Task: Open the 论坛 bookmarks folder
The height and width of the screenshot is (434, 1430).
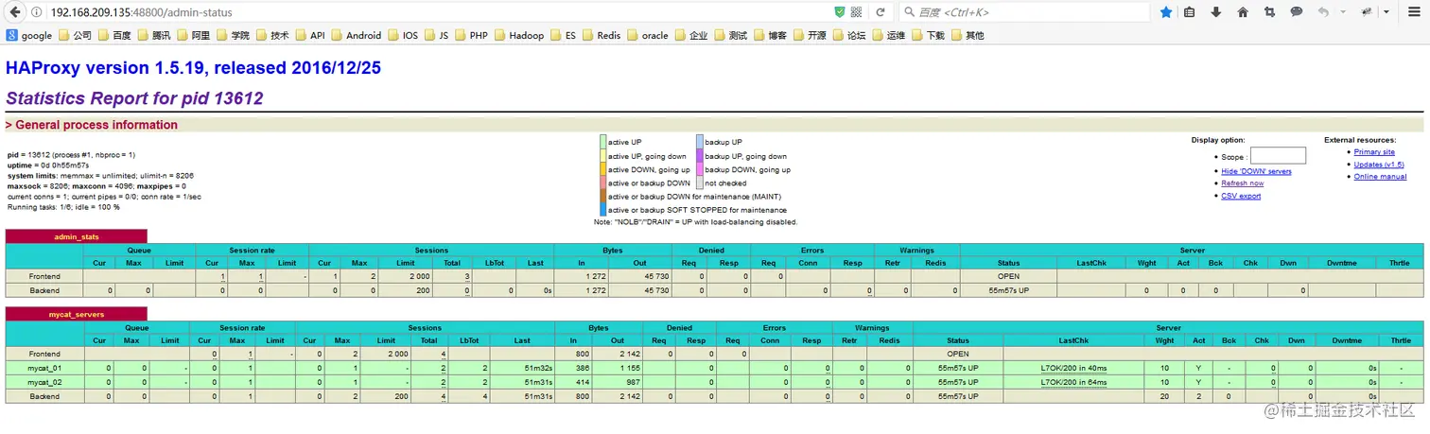Action: 848,35
